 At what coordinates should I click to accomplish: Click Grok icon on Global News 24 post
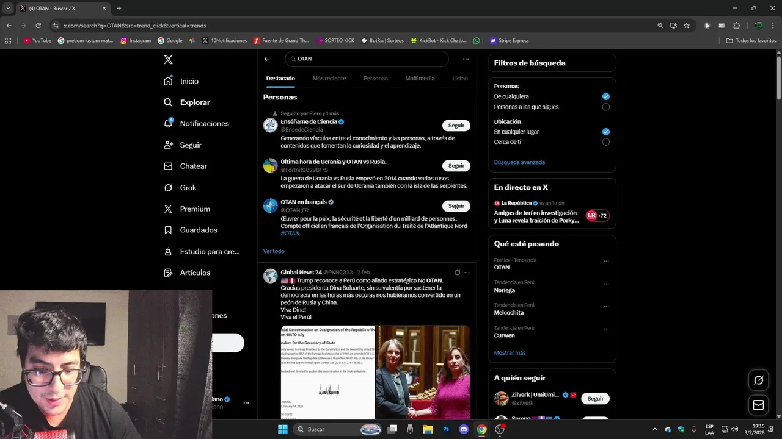pyautogui.click(x=457, y=273)
